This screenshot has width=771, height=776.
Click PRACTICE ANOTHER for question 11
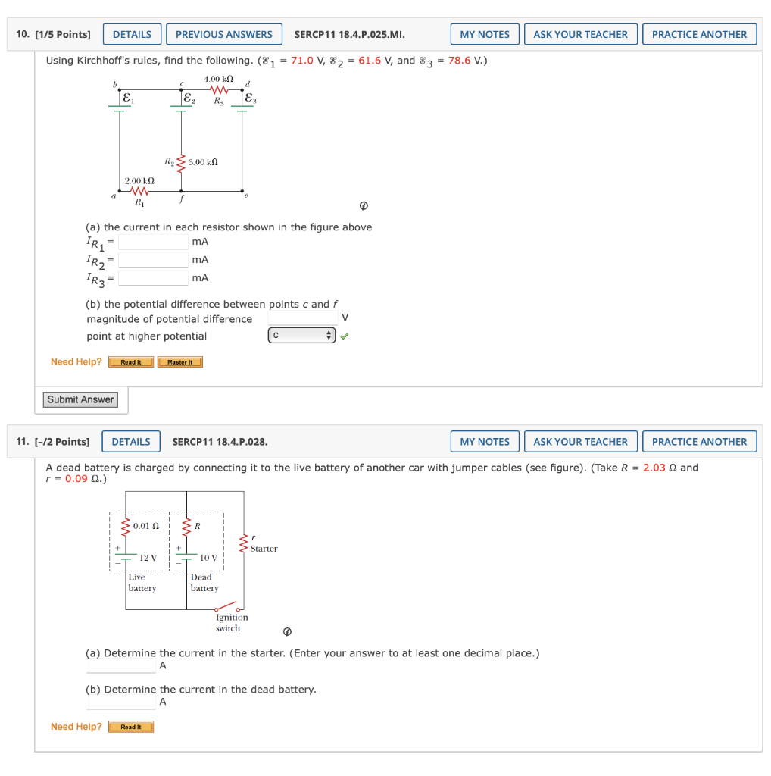[699, 441]
